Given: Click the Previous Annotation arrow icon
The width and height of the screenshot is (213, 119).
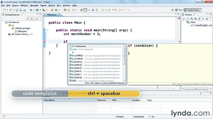Looking at the screenshot, I should (x=109, y=10).
